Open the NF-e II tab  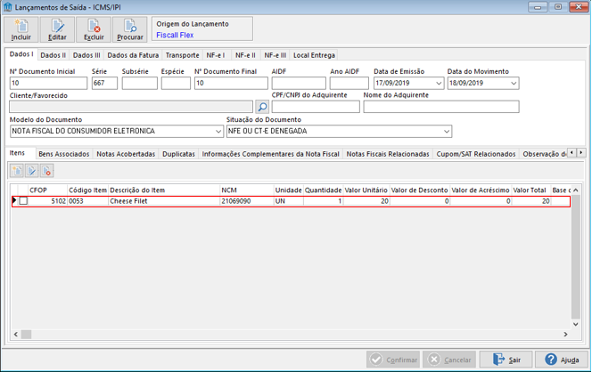[x=245, y=55]
